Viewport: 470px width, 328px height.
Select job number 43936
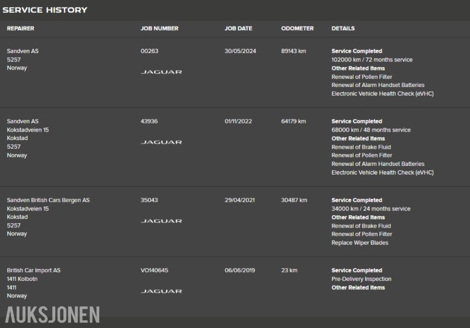[x=149, y=122]
